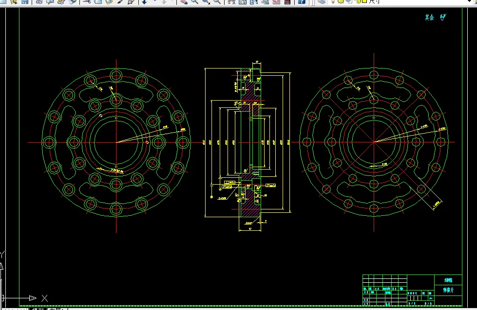Toggle the layer on/off light bulb
The height and width of the screenshot is (310, 477).
(x=333, y=1)
